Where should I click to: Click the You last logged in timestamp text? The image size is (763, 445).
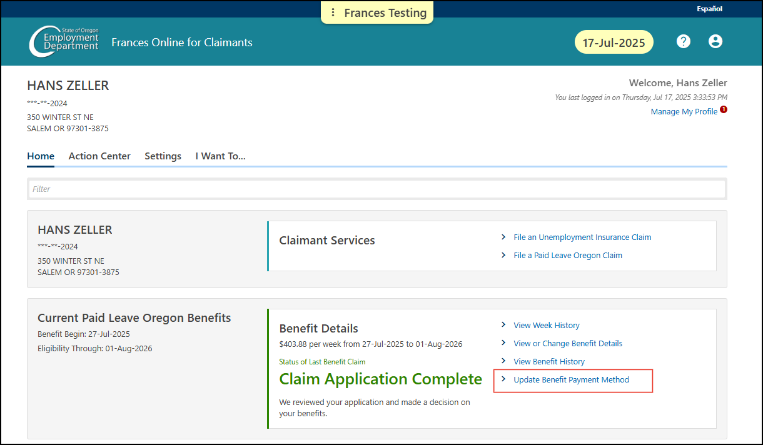(641, 97)
